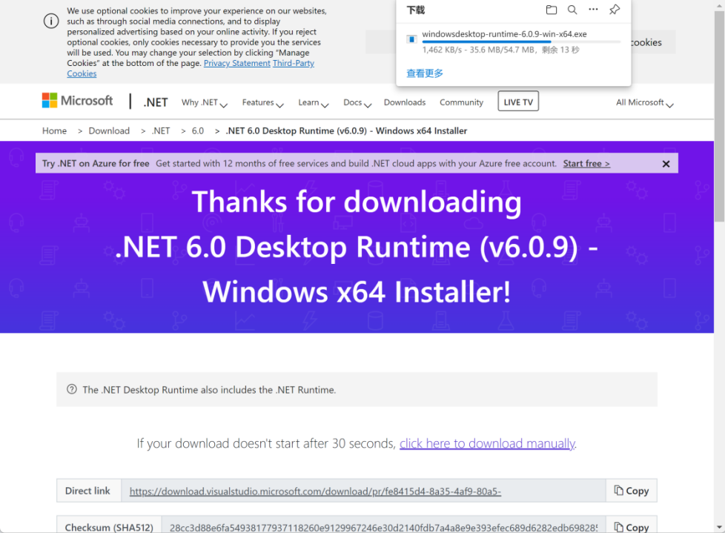Go to the Download breadcrumb
This screenshot has height=533, width=725.
tap(109, 130)
